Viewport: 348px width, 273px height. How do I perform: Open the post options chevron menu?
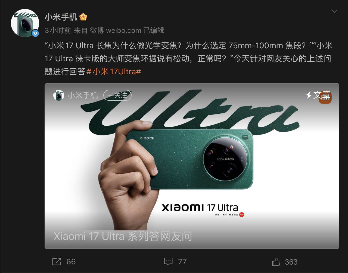point(334,11)
